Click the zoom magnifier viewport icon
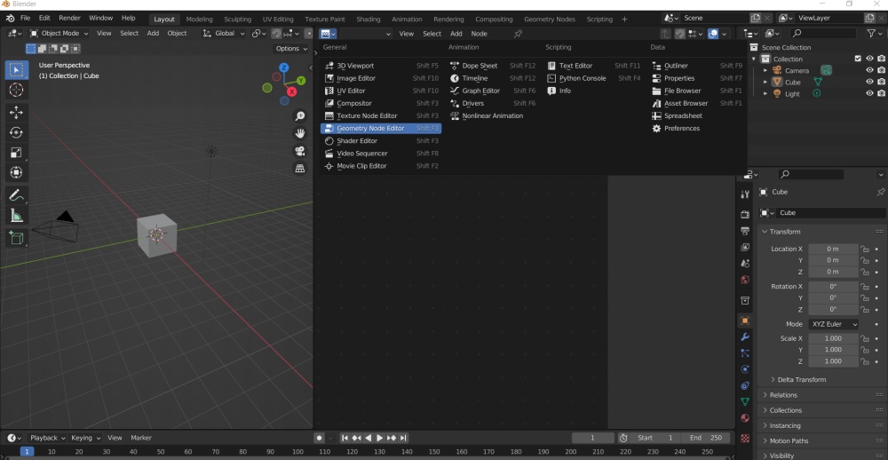Image resolution: width=888 pixels, height=460 pixels. tap(300, 116)
